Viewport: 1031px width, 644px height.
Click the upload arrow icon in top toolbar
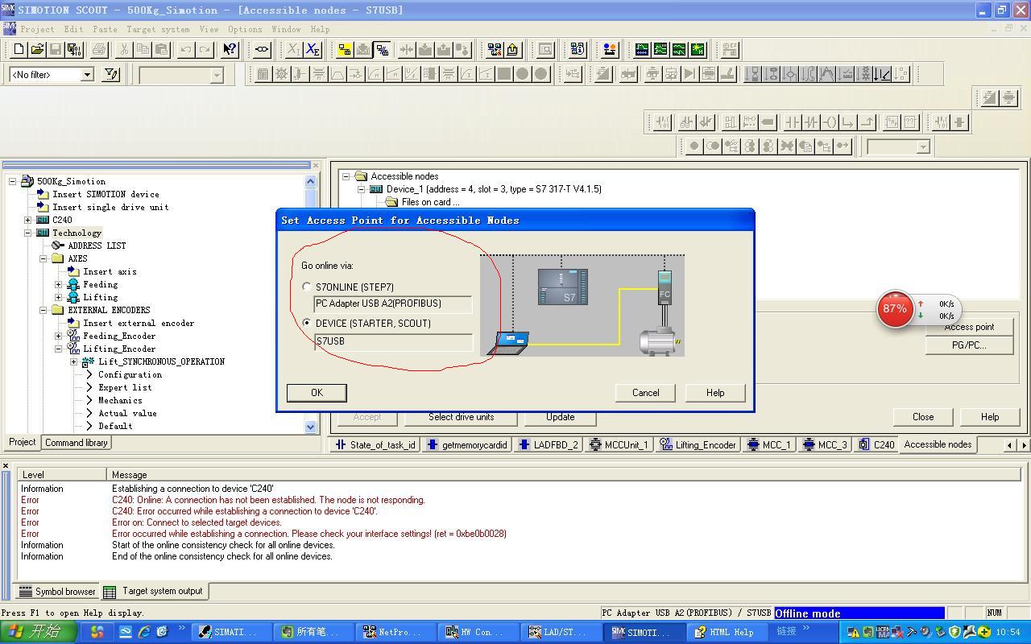[x=512, y=50]
